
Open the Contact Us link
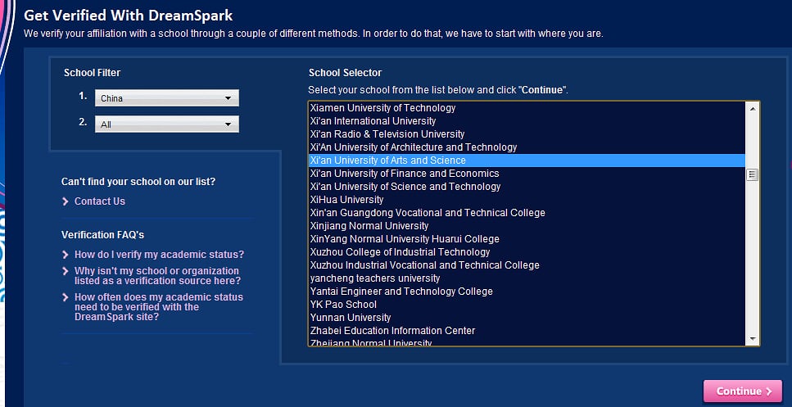[99, 201]
